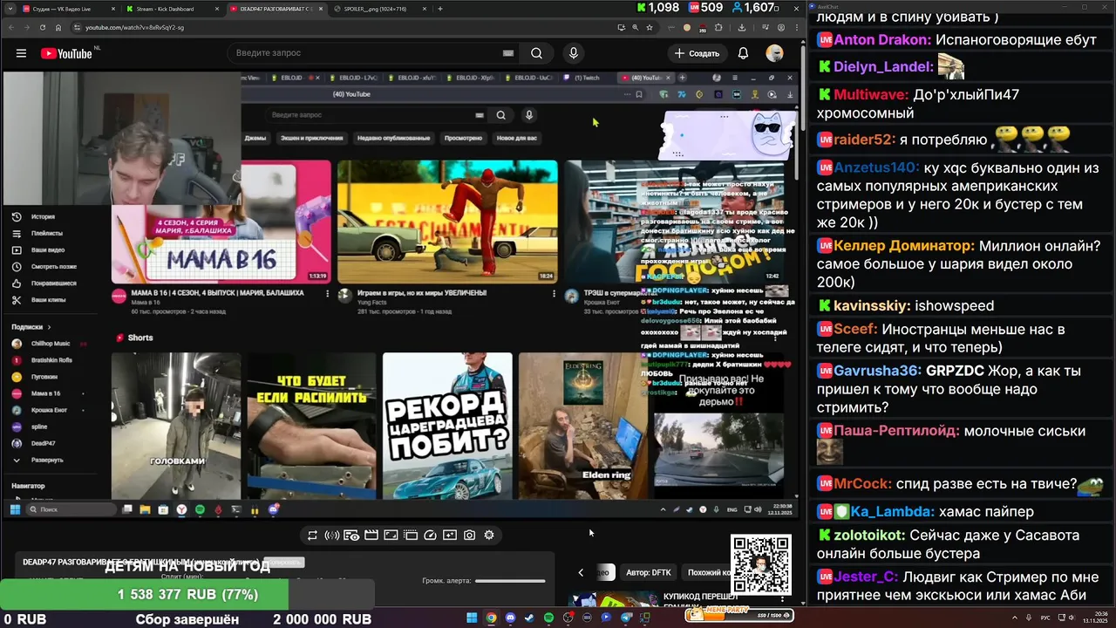The height and width of the screenshot is (628, 1116).
Task: Open Chrome from the bottom Windows taskbar
Action: pyautogui.click(x=491, y=618)
